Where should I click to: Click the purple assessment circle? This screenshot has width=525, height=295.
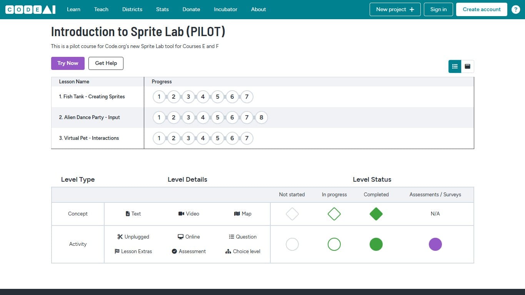[x=435, y=244]
